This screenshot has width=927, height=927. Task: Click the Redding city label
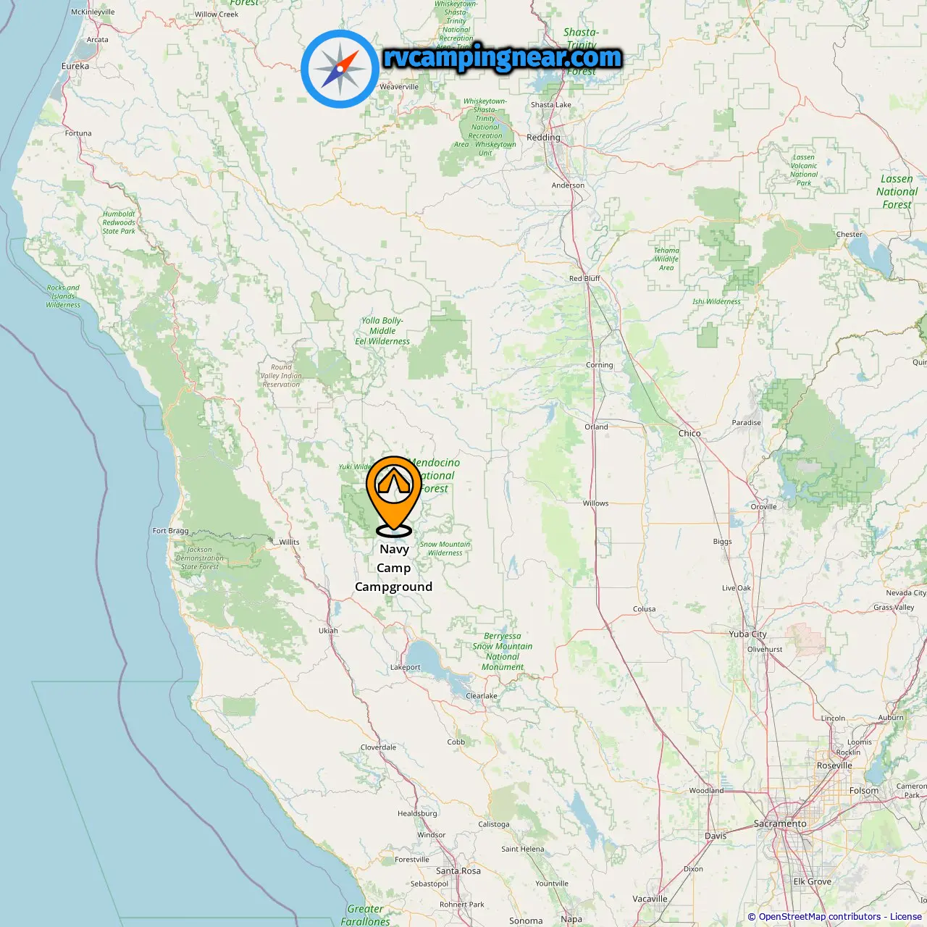[x=543, y=137]
